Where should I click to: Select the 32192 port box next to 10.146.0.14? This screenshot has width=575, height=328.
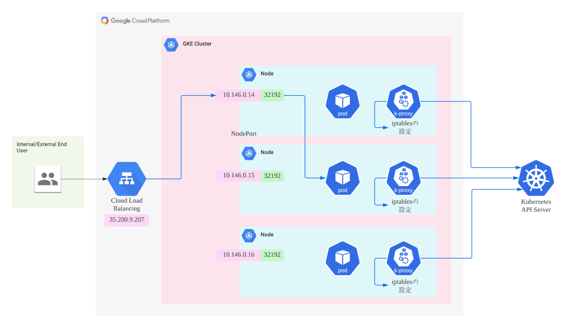(x=272, y=95)
